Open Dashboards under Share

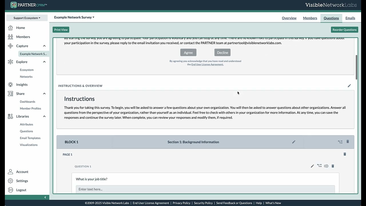(x=27, y=102)
